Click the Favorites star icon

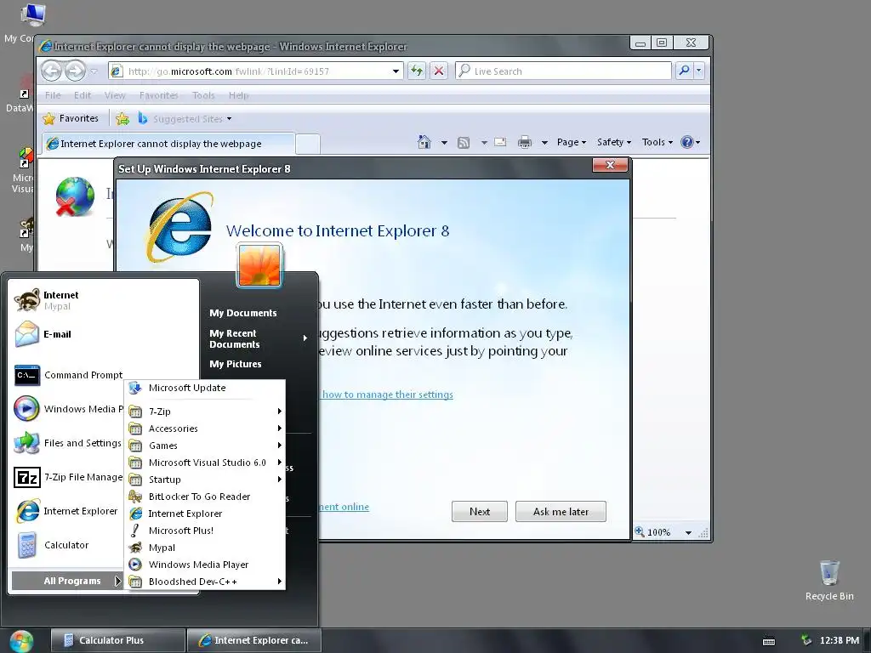pyautogui.click(x=48, y=119)
